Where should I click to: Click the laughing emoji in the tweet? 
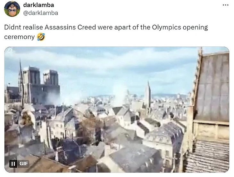41,37
